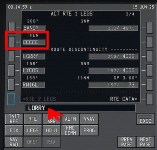Screen dimensions: 157x150
Task: Open the NAV RAD page
Action: (x=14, y=142)
